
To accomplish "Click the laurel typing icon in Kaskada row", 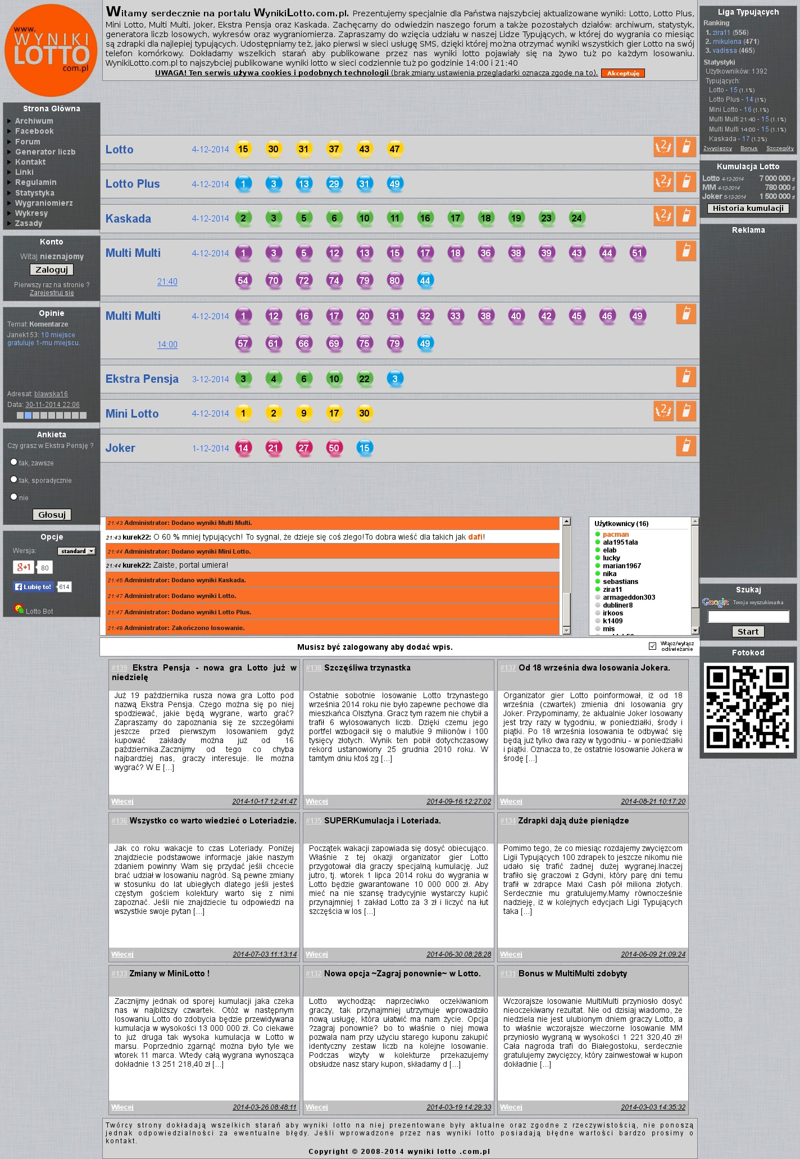I will (663, 216).
